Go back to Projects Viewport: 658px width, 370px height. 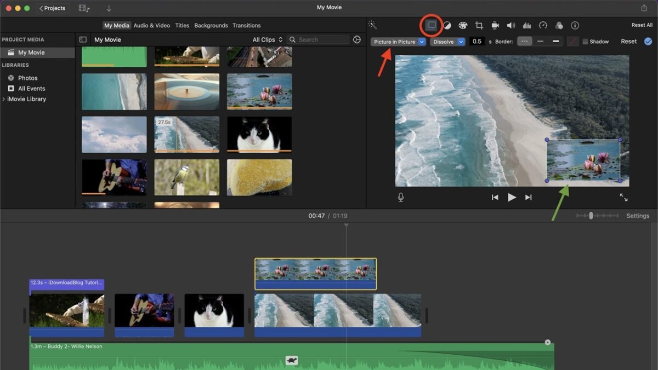[53, 8]
